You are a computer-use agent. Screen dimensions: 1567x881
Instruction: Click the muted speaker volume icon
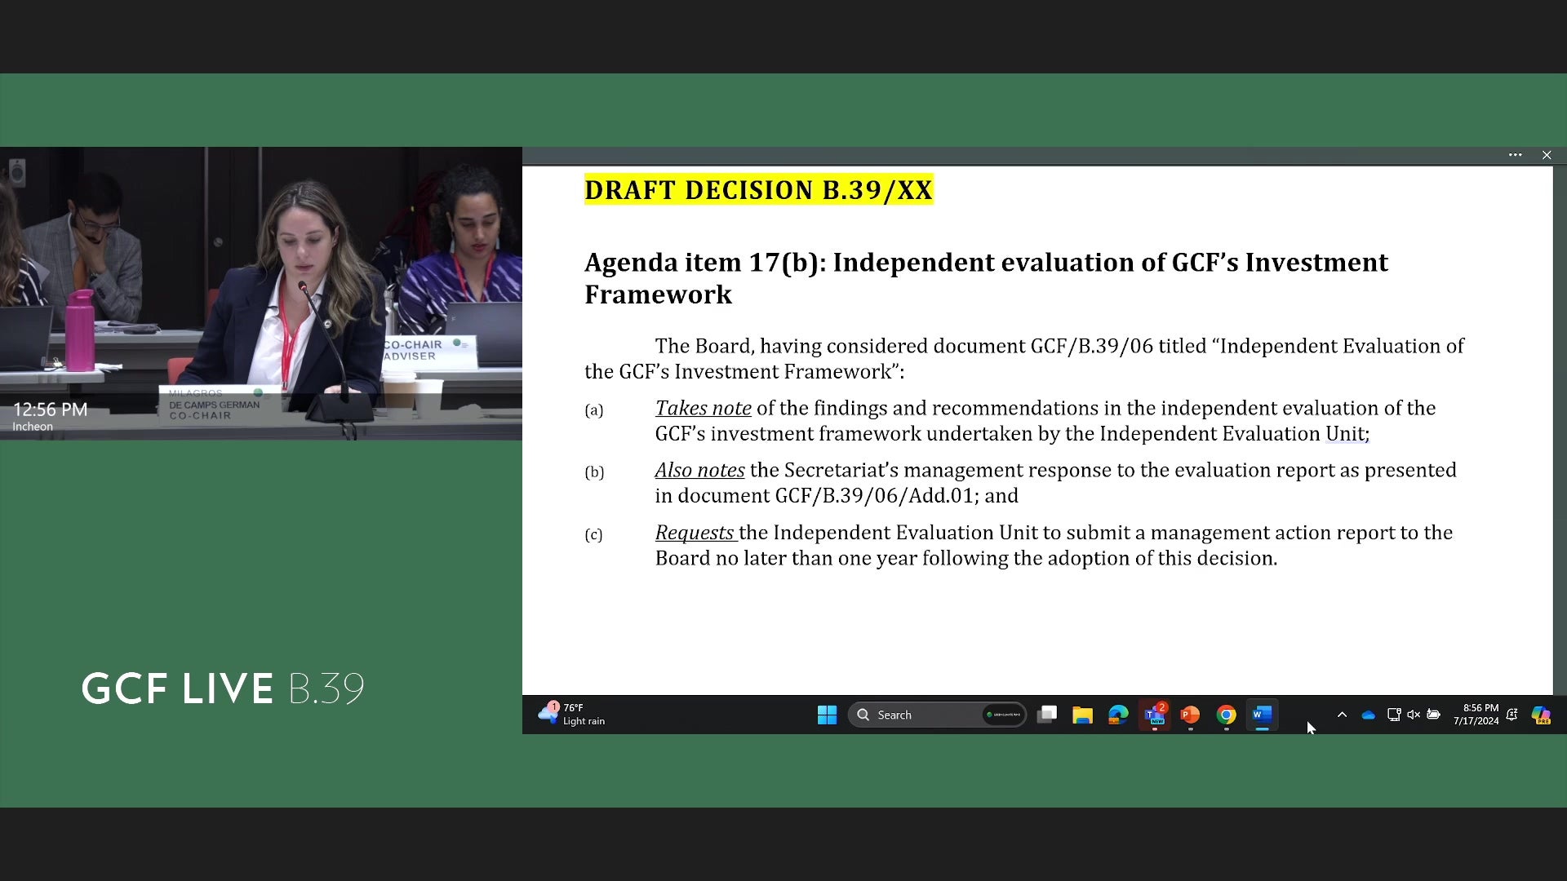tap(1414, 715)
